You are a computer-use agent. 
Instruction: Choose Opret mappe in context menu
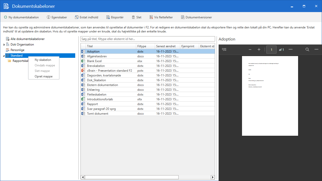point(44,76)
